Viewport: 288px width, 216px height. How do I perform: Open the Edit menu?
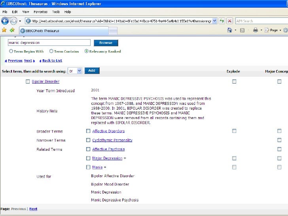(15, 12)
